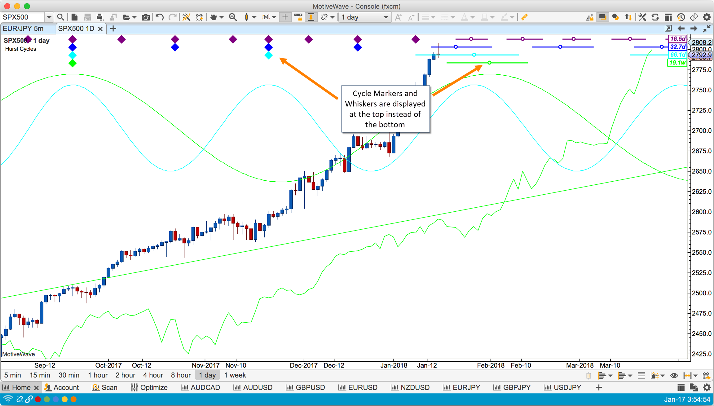Toggle the eye visibility icon

pyautogui.click(x=674, y=376)
